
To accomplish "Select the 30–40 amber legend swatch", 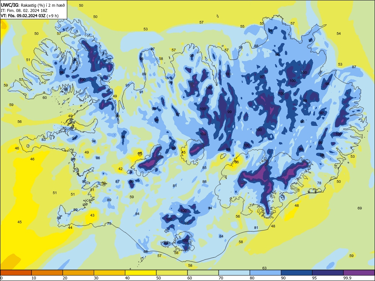I will 109,273.
